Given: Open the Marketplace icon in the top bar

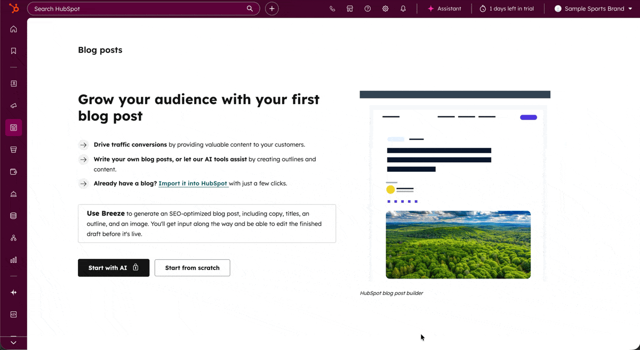Looking at the screenshot, I should click(350, 9).
